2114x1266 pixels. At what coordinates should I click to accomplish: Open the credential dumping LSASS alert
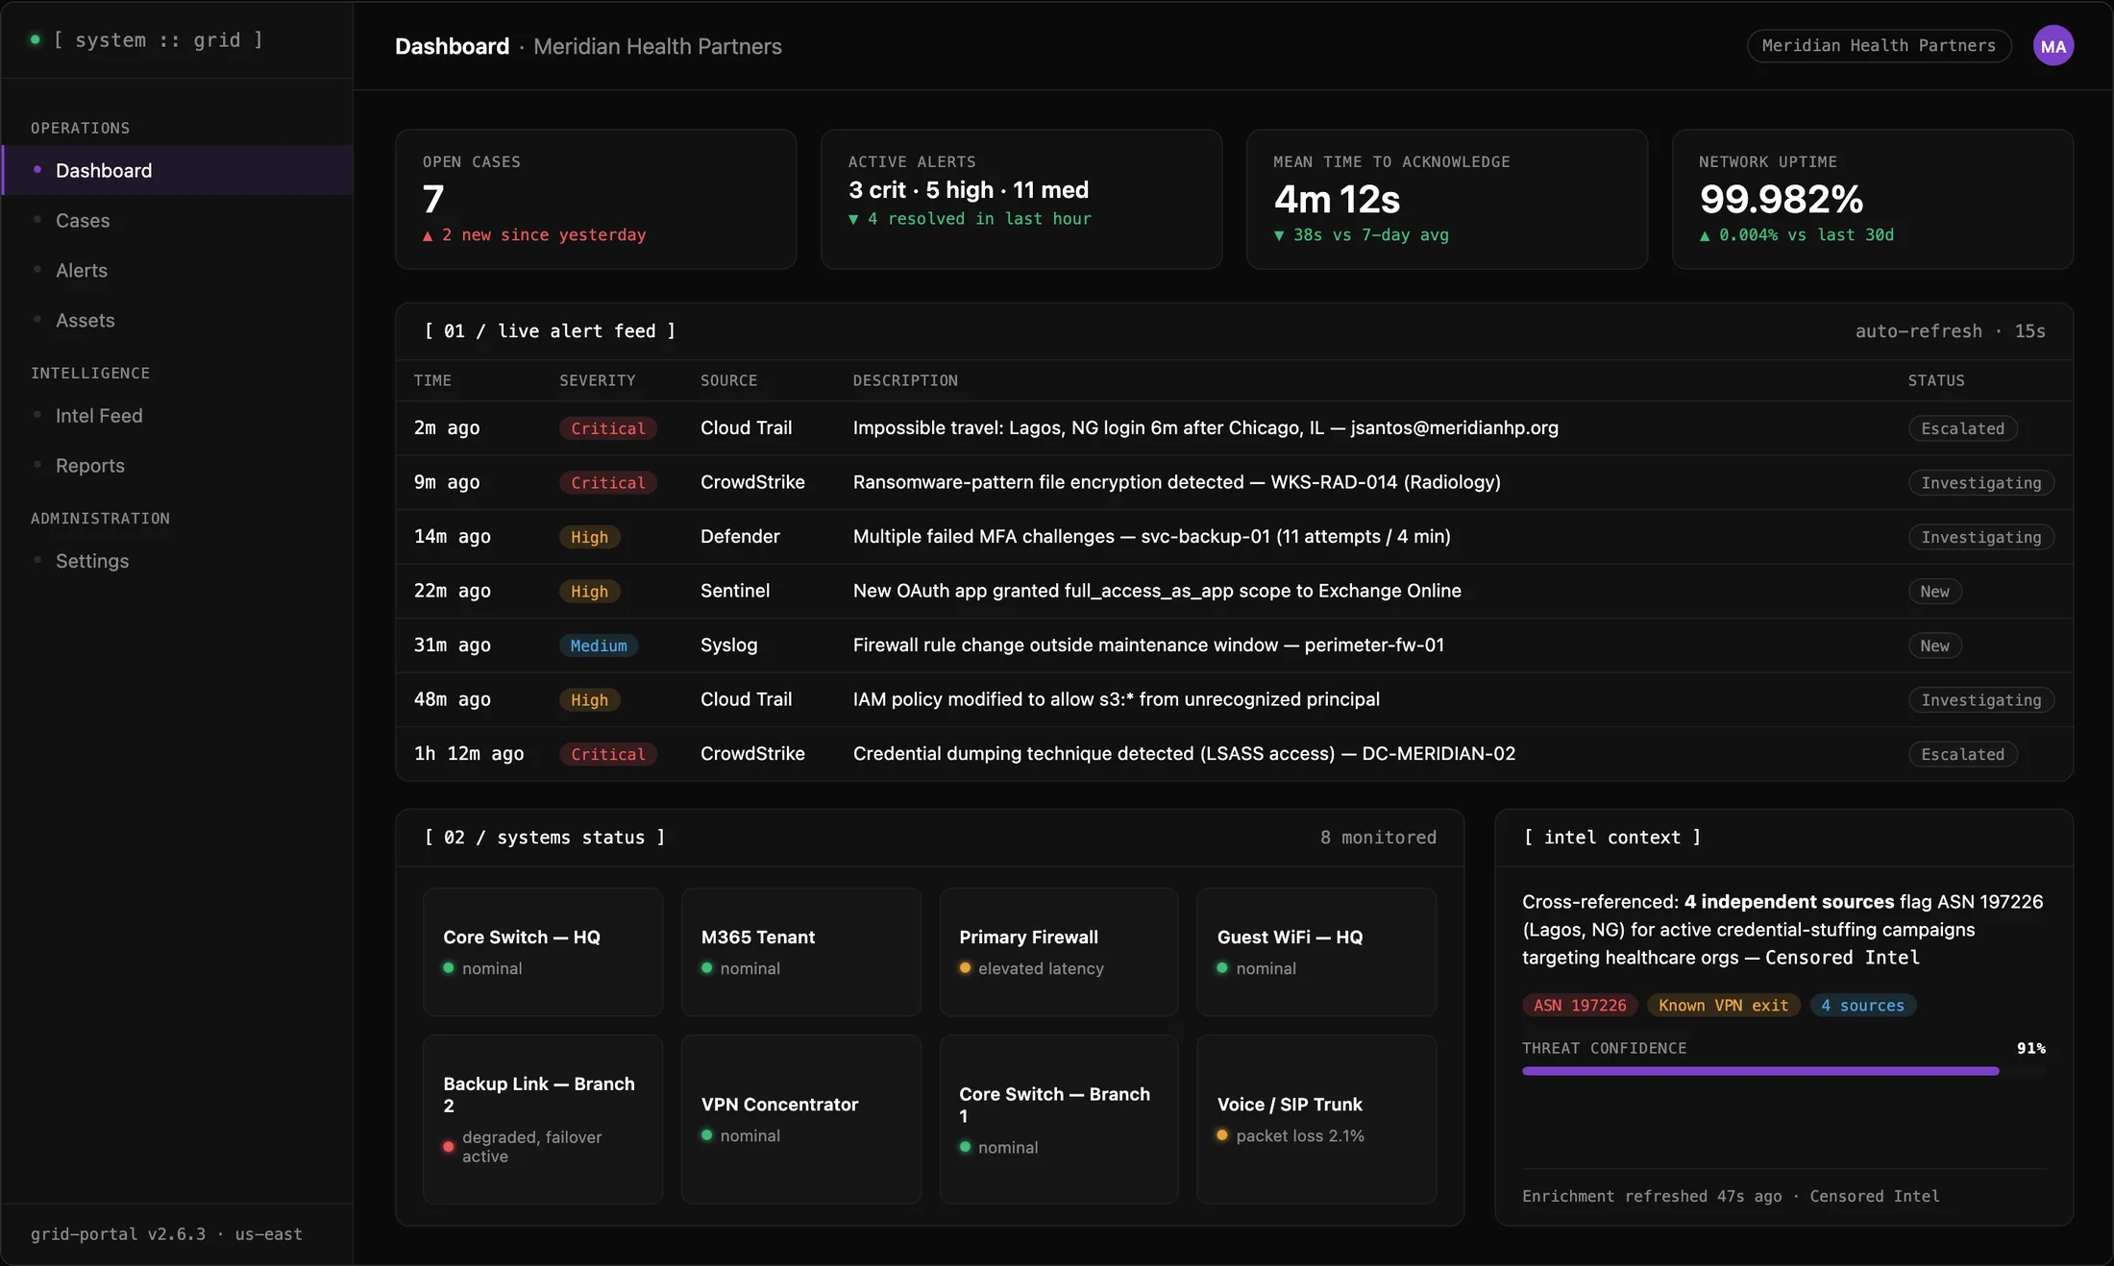(1234, 754)
